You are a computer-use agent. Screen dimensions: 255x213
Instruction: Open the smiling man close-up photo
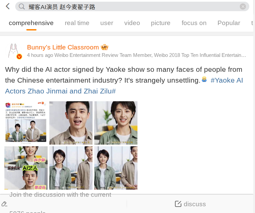(71, 123)
